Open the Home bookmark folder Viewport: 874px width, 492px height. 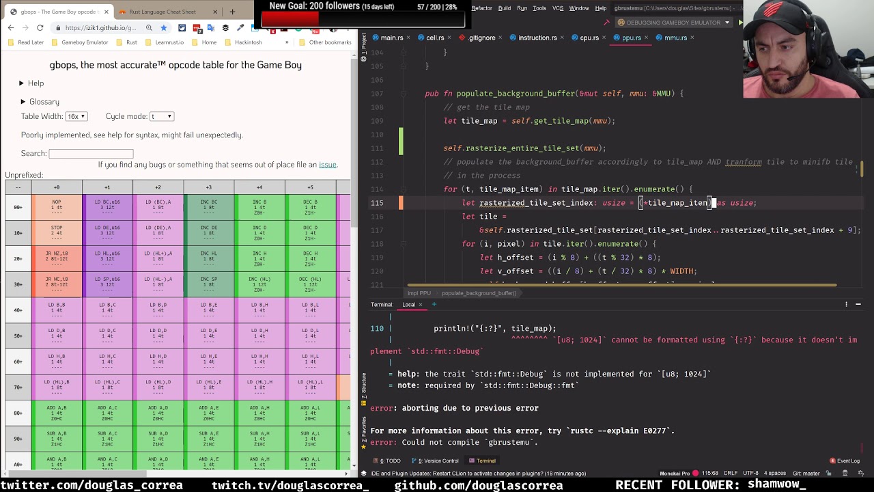tap(204, 42)
